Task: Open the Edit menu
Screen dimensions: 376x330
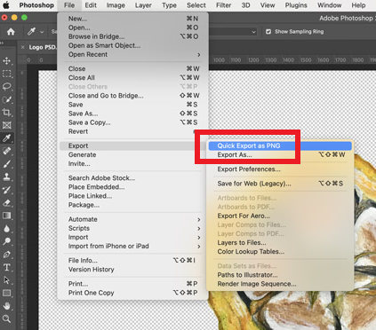Action: [91, 5]
